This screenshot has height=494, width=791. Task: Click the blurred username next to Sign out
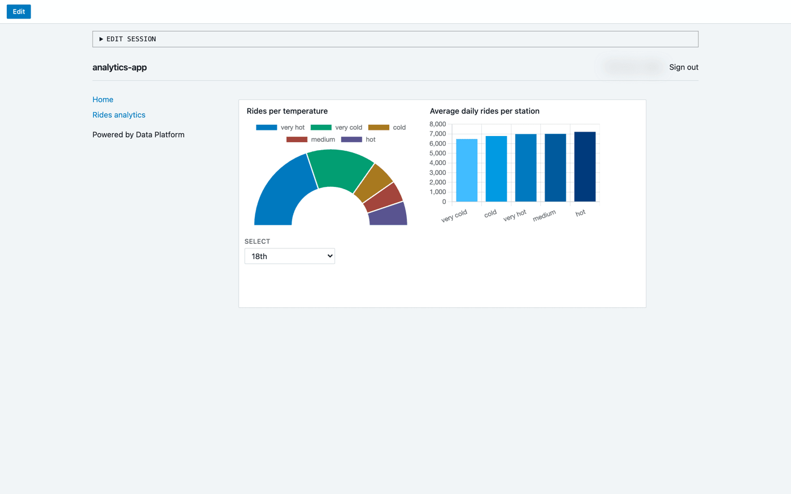point(632,67)
